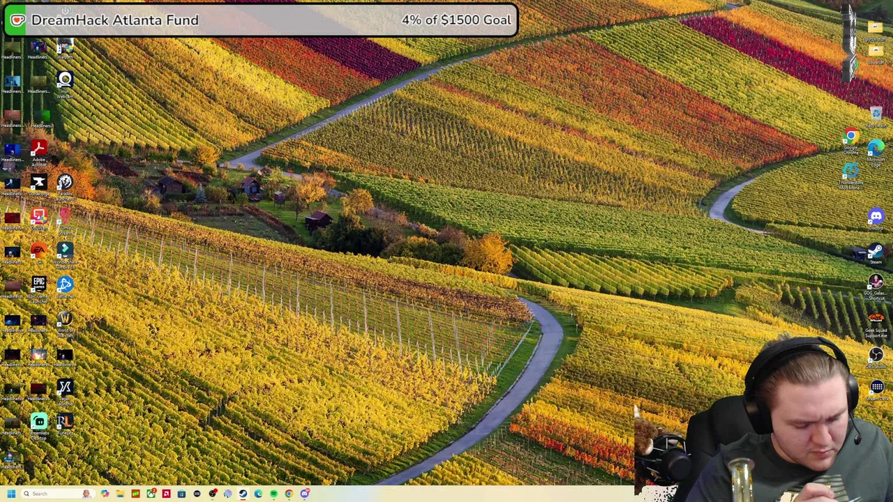The image size is (893, 502).
Task: Open the Epic Games Launcher desktop shortcut
Action: (38, 289)
